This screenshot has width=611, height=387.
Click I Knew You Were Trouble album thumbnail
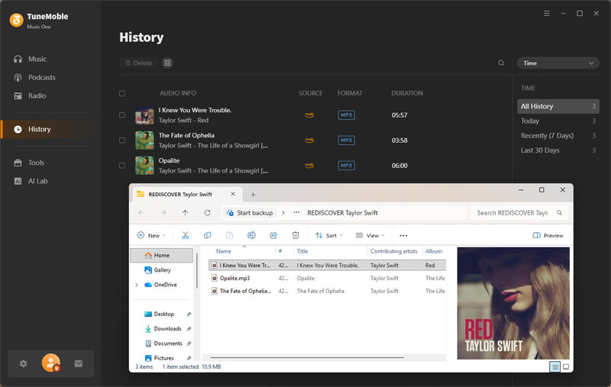(x=144, y=115)
